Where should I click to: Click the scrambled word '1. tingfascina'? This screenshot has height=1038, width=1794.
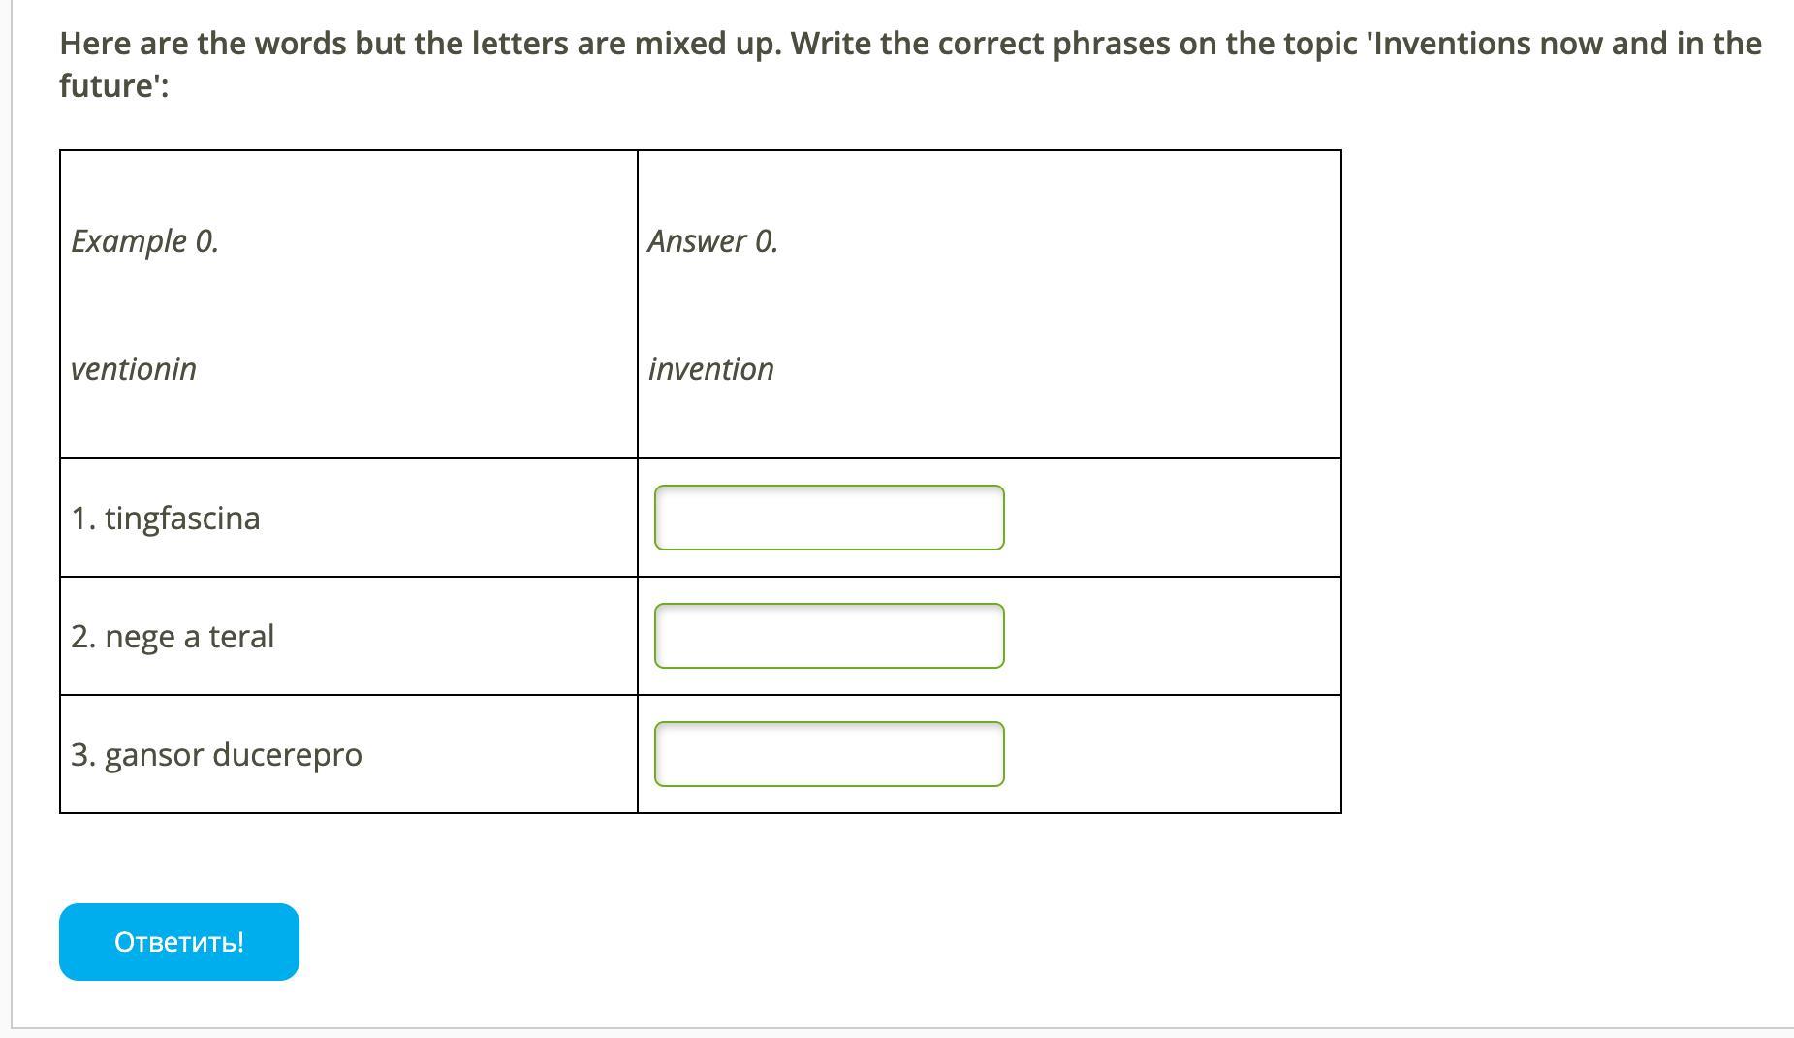166,519
